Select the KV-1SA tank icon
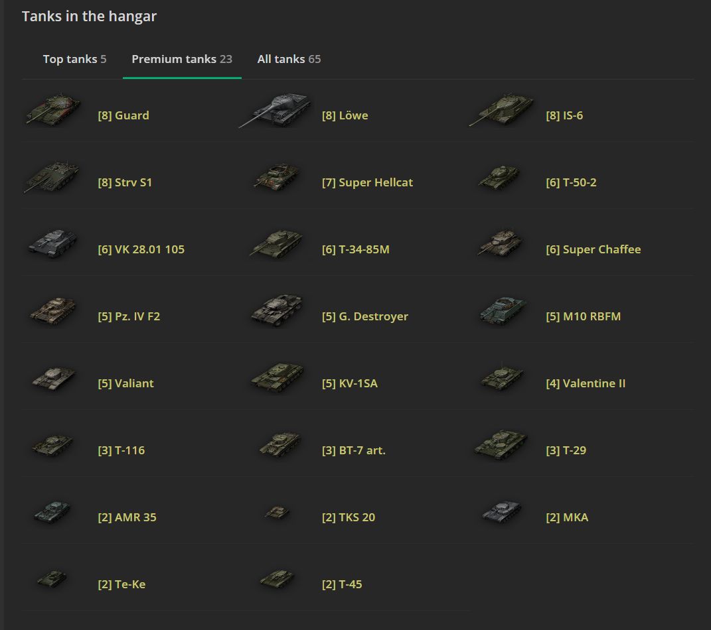 (x=277, y=378)
